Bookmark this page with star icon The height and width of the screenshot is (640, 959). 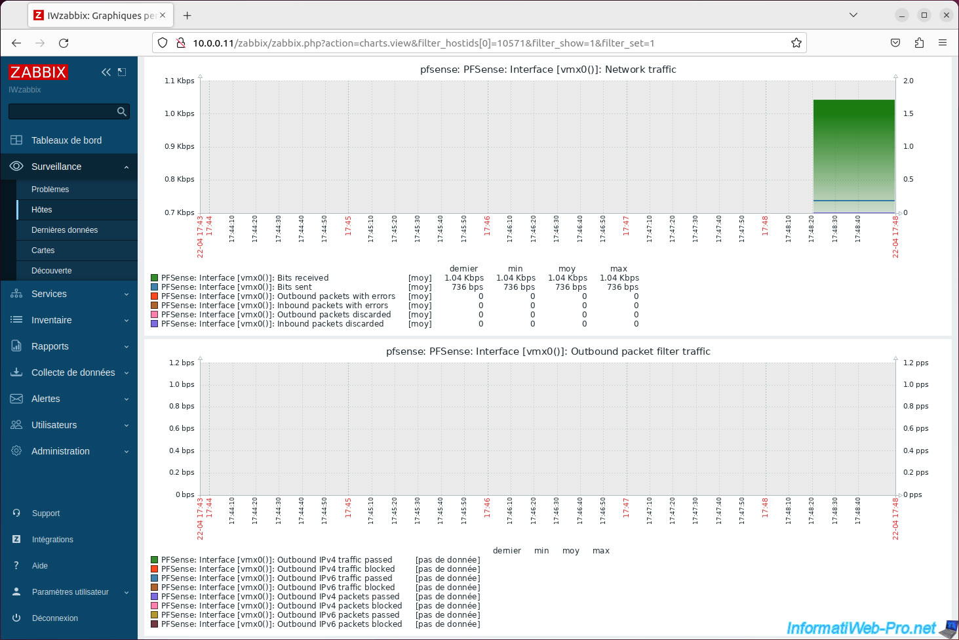(796, 43)
